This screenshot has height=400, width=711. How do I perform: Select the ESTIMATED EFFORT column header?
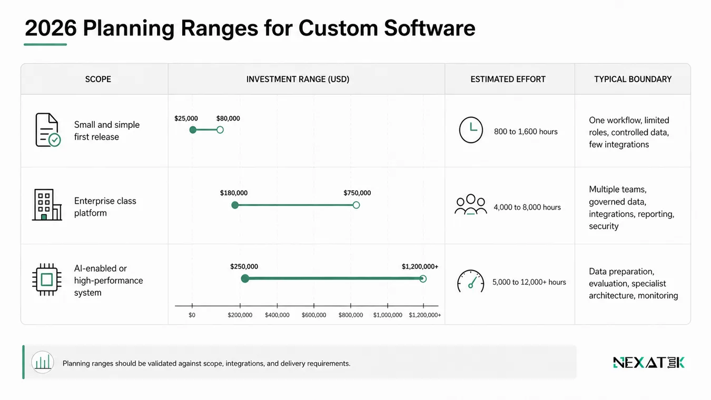(x=508, y=79)
